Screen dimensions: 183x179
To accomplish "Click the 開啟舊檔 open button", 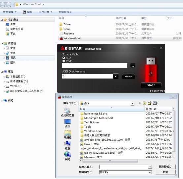I will coord(165,167).
